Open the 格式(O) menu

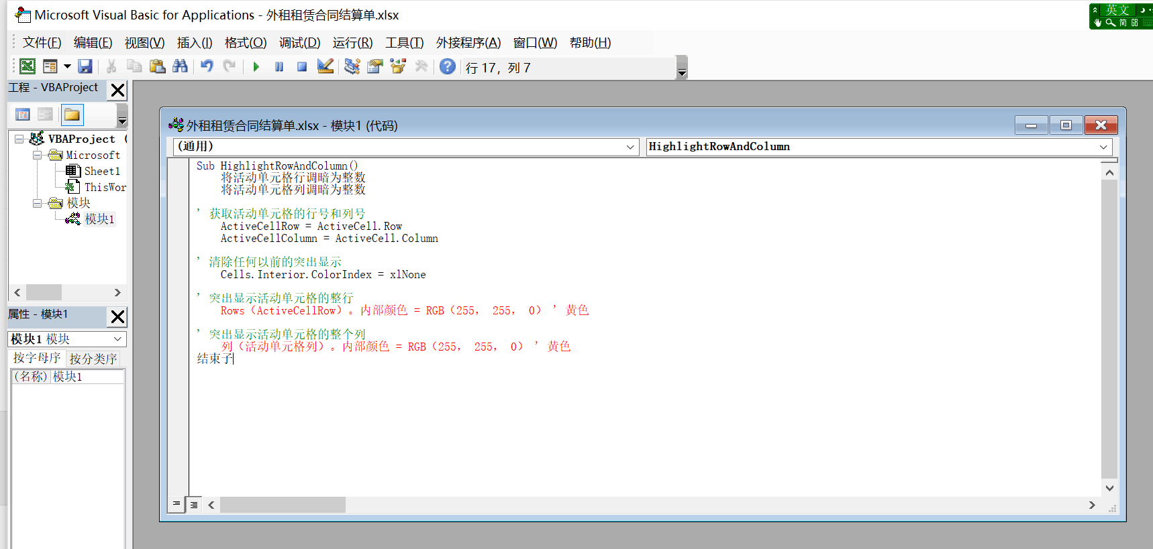point(246,43)
